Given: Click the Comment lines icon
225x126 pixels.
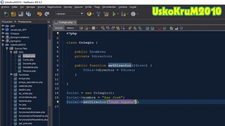Looking at the screenshot, I should pos(171,28).
